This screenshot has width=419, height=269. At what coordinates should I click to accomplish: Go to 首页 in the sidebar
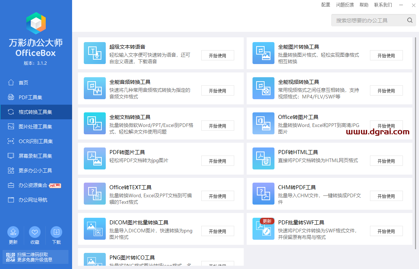(x=36, y=83)
